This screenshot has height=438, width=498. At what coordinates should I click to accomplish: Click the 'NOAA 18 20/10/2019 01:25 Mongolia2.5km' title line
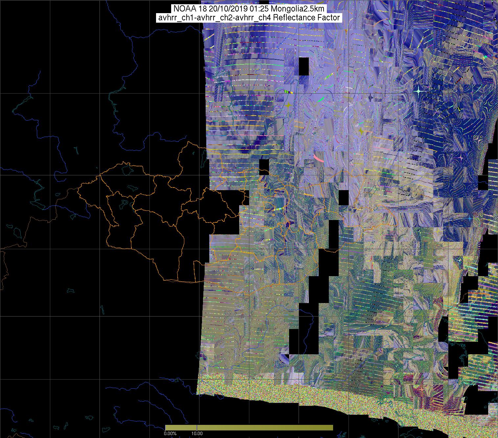coord(249,9)
